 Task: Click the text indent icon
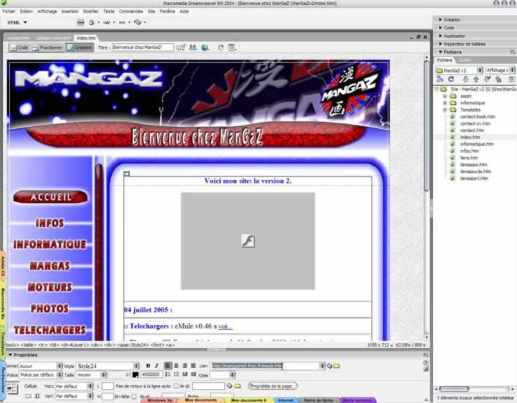pos(194,374)
